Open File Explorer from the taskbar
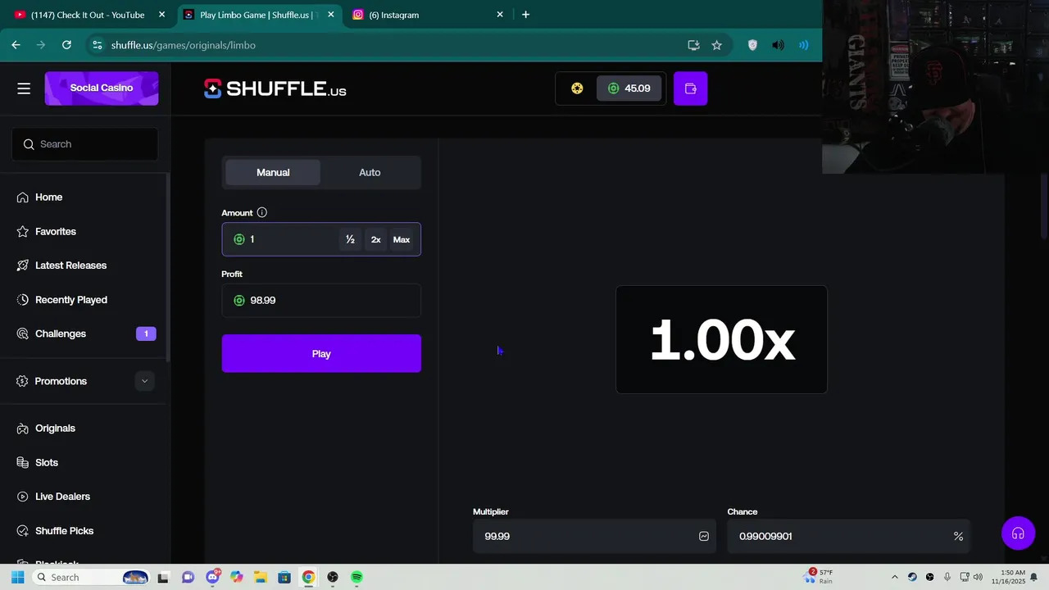 click(x=260, y=577)
